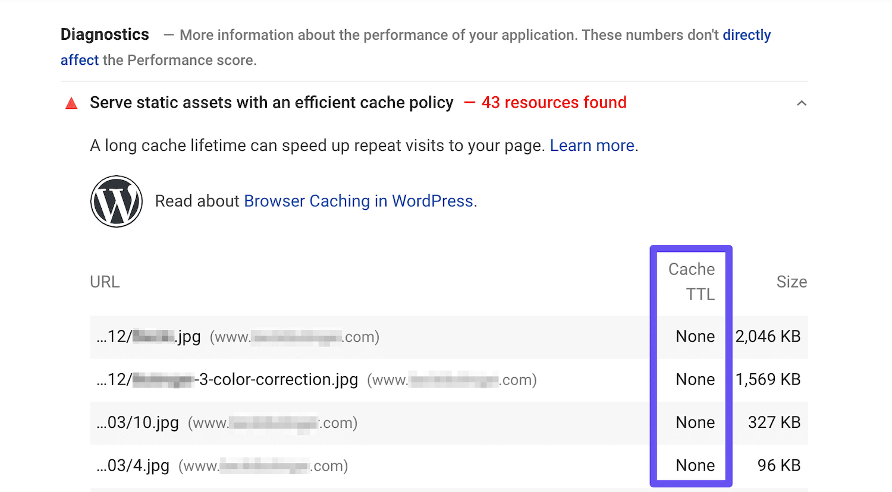Image resolution: width=892 pixels, height=492 pixels.
Task: Click the '43 resources found' text
Action: click(553, 102)
